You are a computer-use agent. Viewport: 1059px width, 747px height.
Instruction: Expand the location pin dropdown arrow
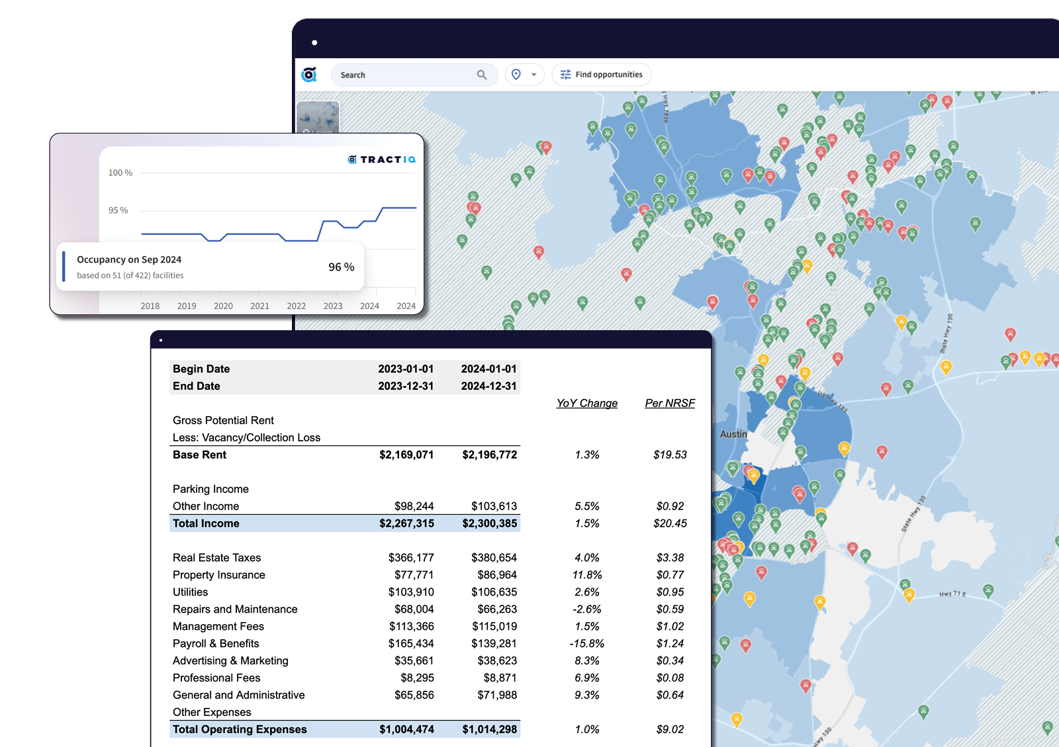[533, 75]
